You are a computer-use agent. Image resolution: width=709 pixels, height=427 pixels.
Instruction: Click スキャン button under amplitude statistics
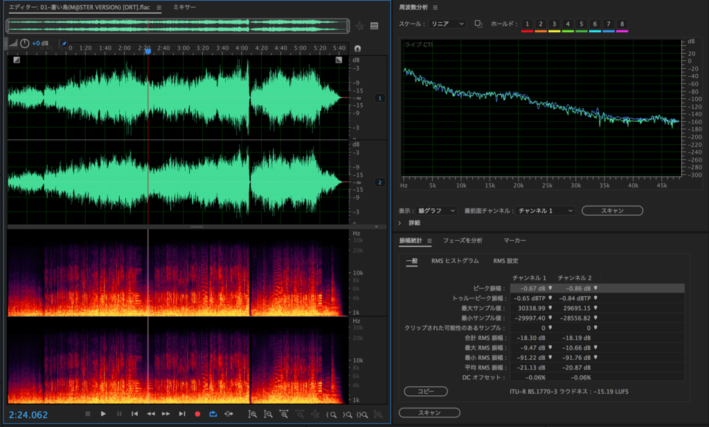tap(429, 412)
